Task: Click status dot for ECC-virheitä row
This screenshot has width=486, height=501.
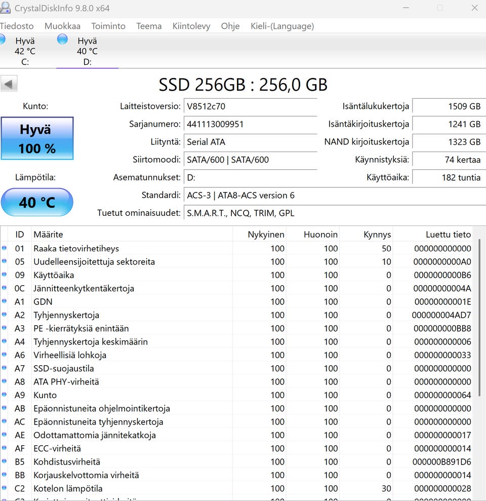Action: pos(5,448)
